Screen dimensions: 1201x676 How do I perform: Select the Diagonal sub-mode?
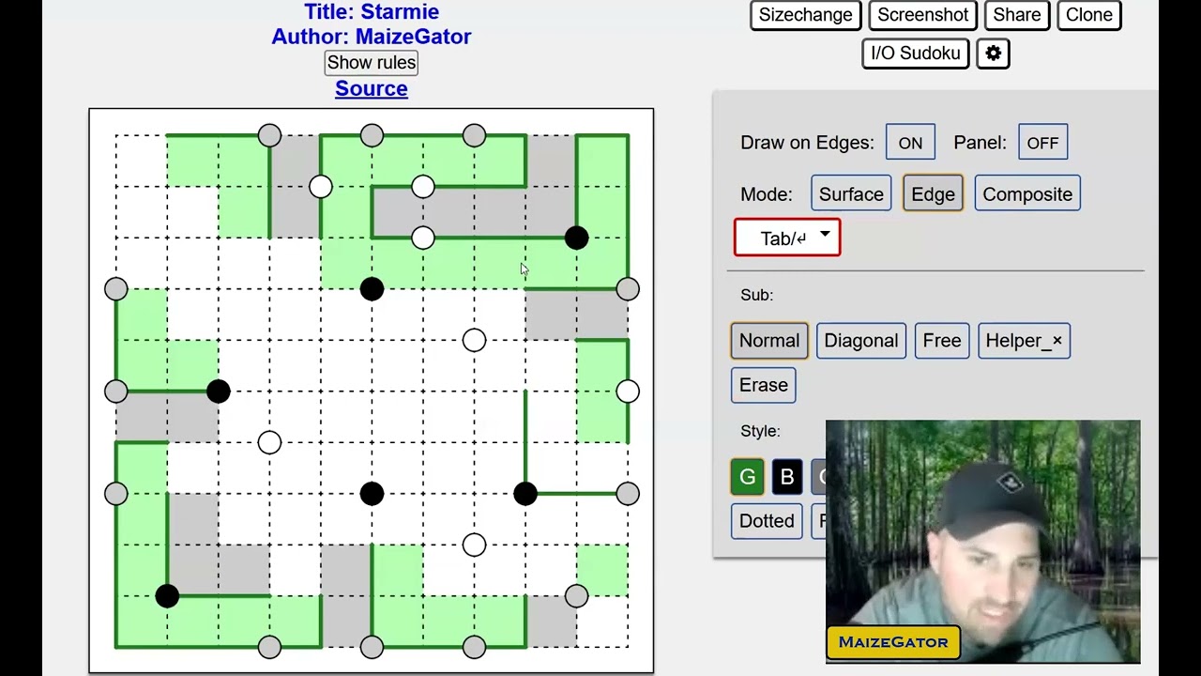click(x=860, y=341)
